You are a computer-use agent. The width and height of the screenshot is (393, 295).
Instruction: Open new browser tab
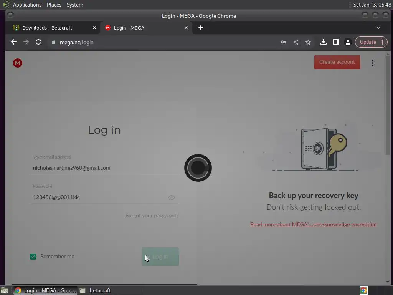pos(200,28)
